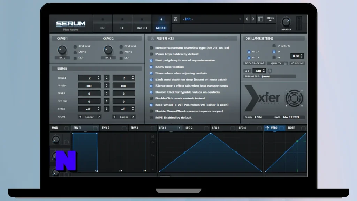Select 4X quality checkbox
The width and height of the screenshot is (357, 201).
click(274, 58)
